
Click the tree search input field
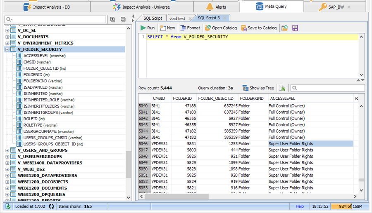[55, 19]
